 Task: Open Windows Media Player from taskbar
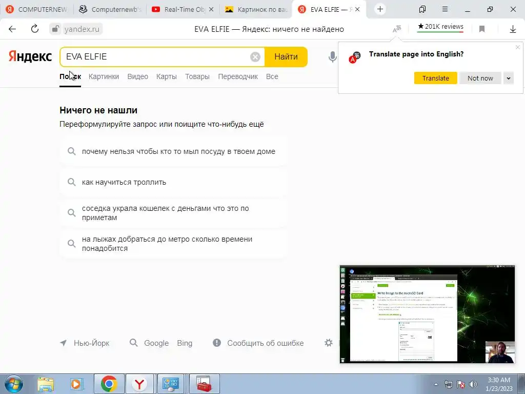click(x=77, y=384)
